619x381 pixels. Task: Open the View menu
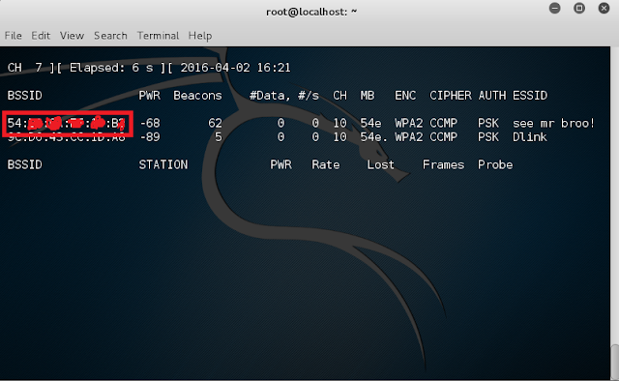click(x=72, y=36)
